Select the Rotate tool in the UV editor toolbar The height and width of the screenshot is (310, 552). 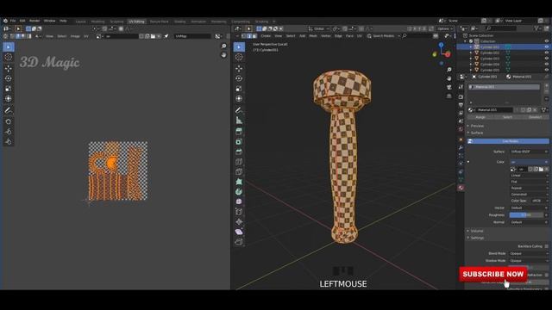(9, 78)
